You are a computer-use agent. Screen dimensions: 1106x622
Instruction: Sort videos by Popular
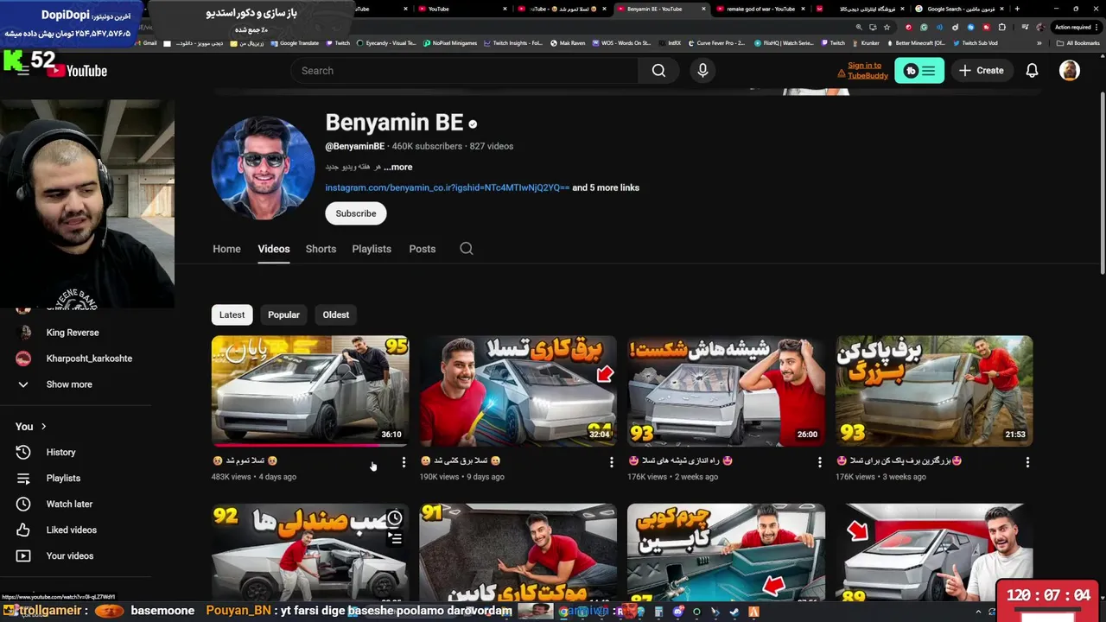coord(283,314)
